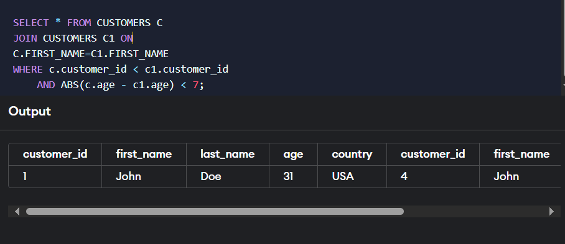Click the second customer_id column header

tap(432, 154)
